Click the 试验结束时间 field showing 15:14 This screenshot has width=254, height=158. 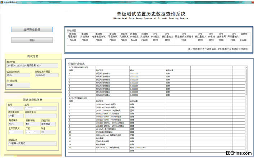pos(18,75)
